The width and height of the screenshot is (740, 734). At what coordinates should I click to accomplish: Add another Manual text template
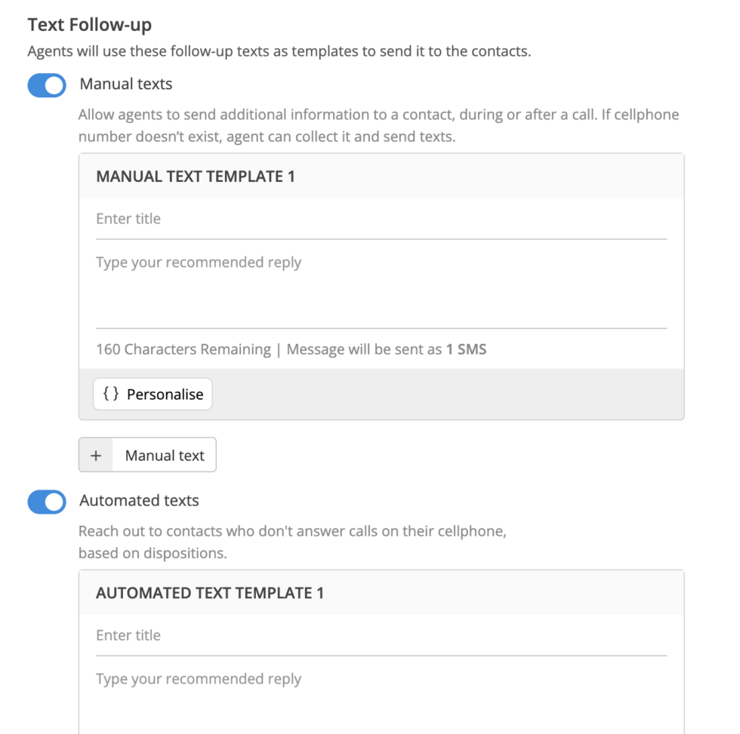click(x=147, y=455)
